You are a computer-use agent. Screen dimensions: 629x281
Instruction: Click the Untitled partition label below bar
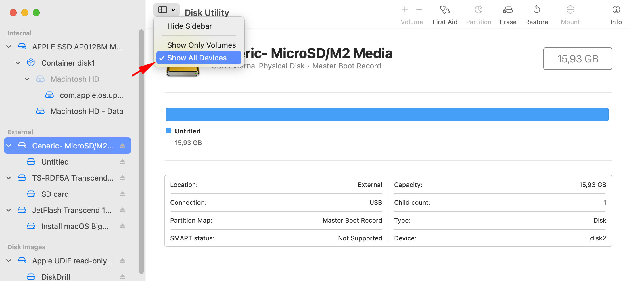coord(188,131)
